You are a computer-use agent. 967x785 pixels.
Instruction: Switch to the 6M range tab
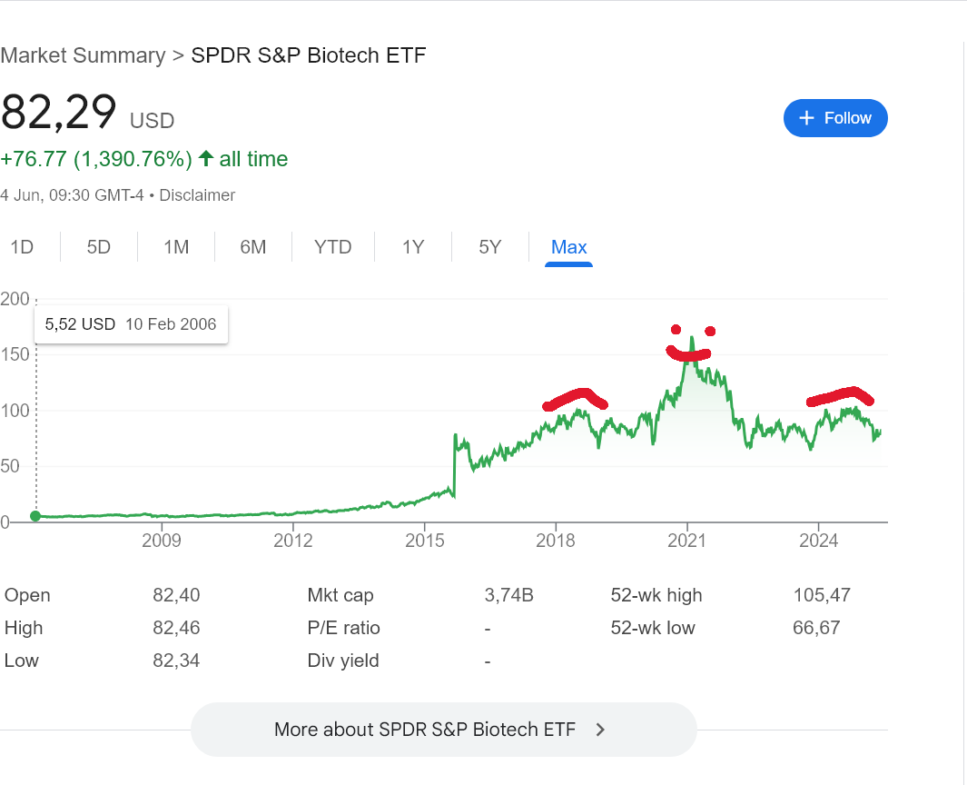[x=253, y=247]
